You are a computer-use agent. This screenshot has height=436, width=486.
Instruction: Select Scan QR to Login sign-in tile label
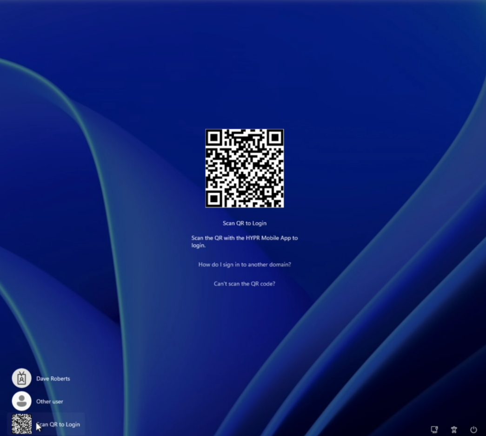pos(59,424)
